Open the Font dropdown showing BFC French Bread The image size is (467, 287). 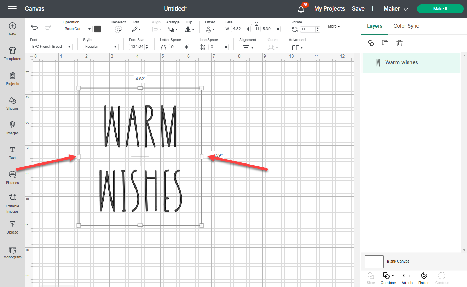51,46
